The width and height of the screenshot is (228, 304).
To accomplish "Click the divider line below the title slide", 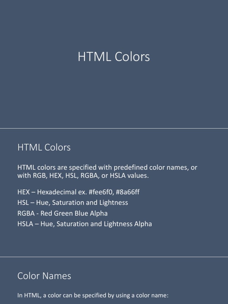I will (114, 129).
